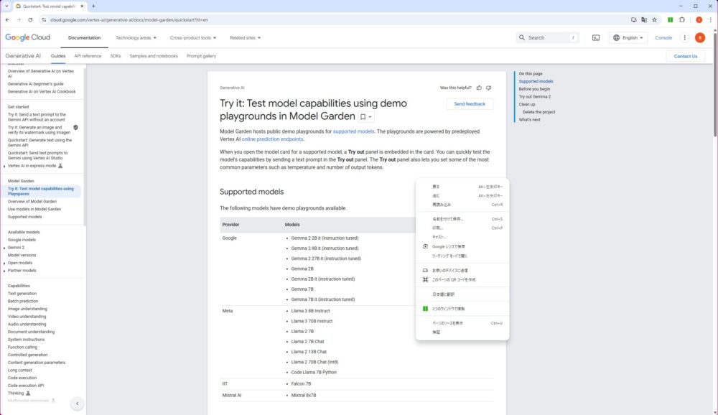The image size is (718, 415).
Task: Click the browser address bar URL
Action: point(129,19)
